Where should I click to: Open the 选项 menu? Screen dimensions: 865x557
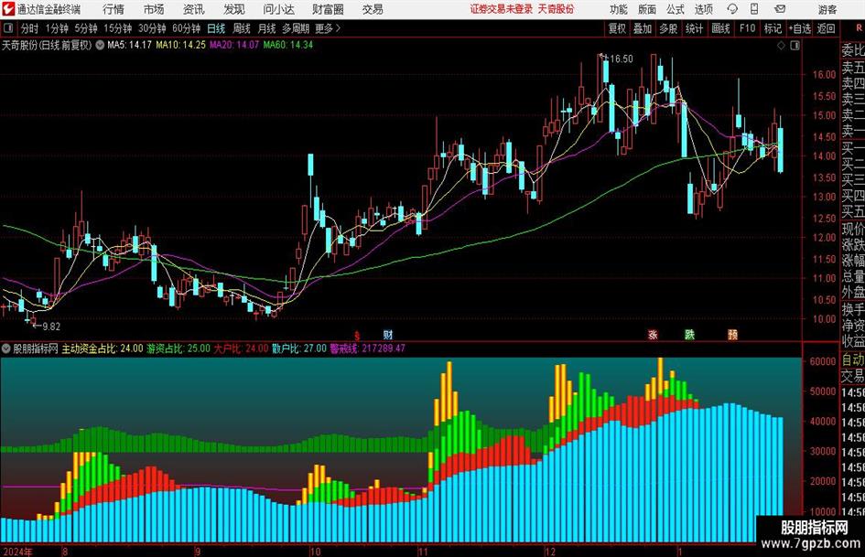703,9
